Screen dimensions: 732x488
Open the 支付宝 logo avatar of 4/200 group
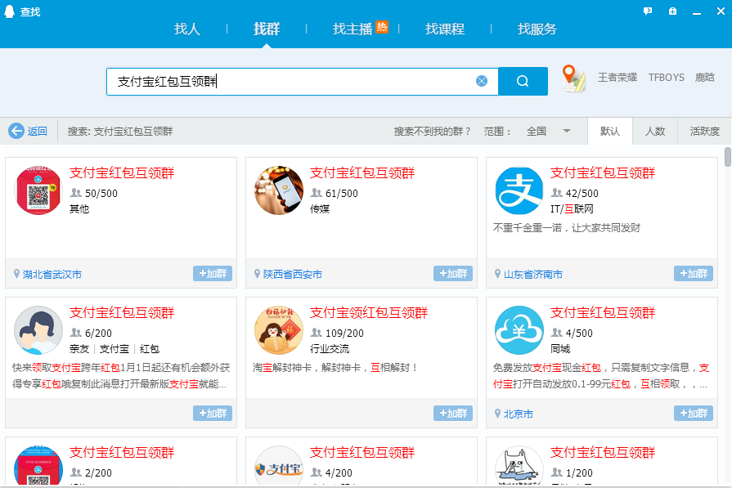point(279,465)
